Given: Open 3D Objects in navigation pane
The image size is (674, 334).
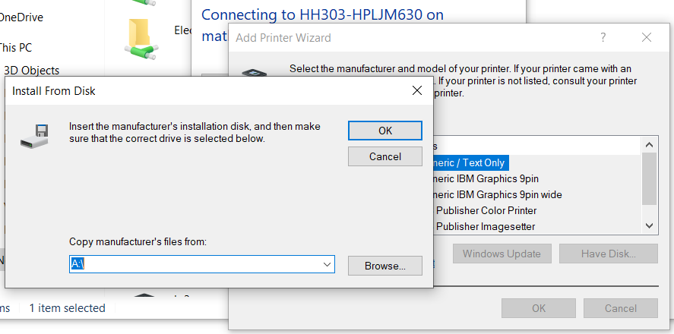Looking at the screenshot, I should coord(31,70).
